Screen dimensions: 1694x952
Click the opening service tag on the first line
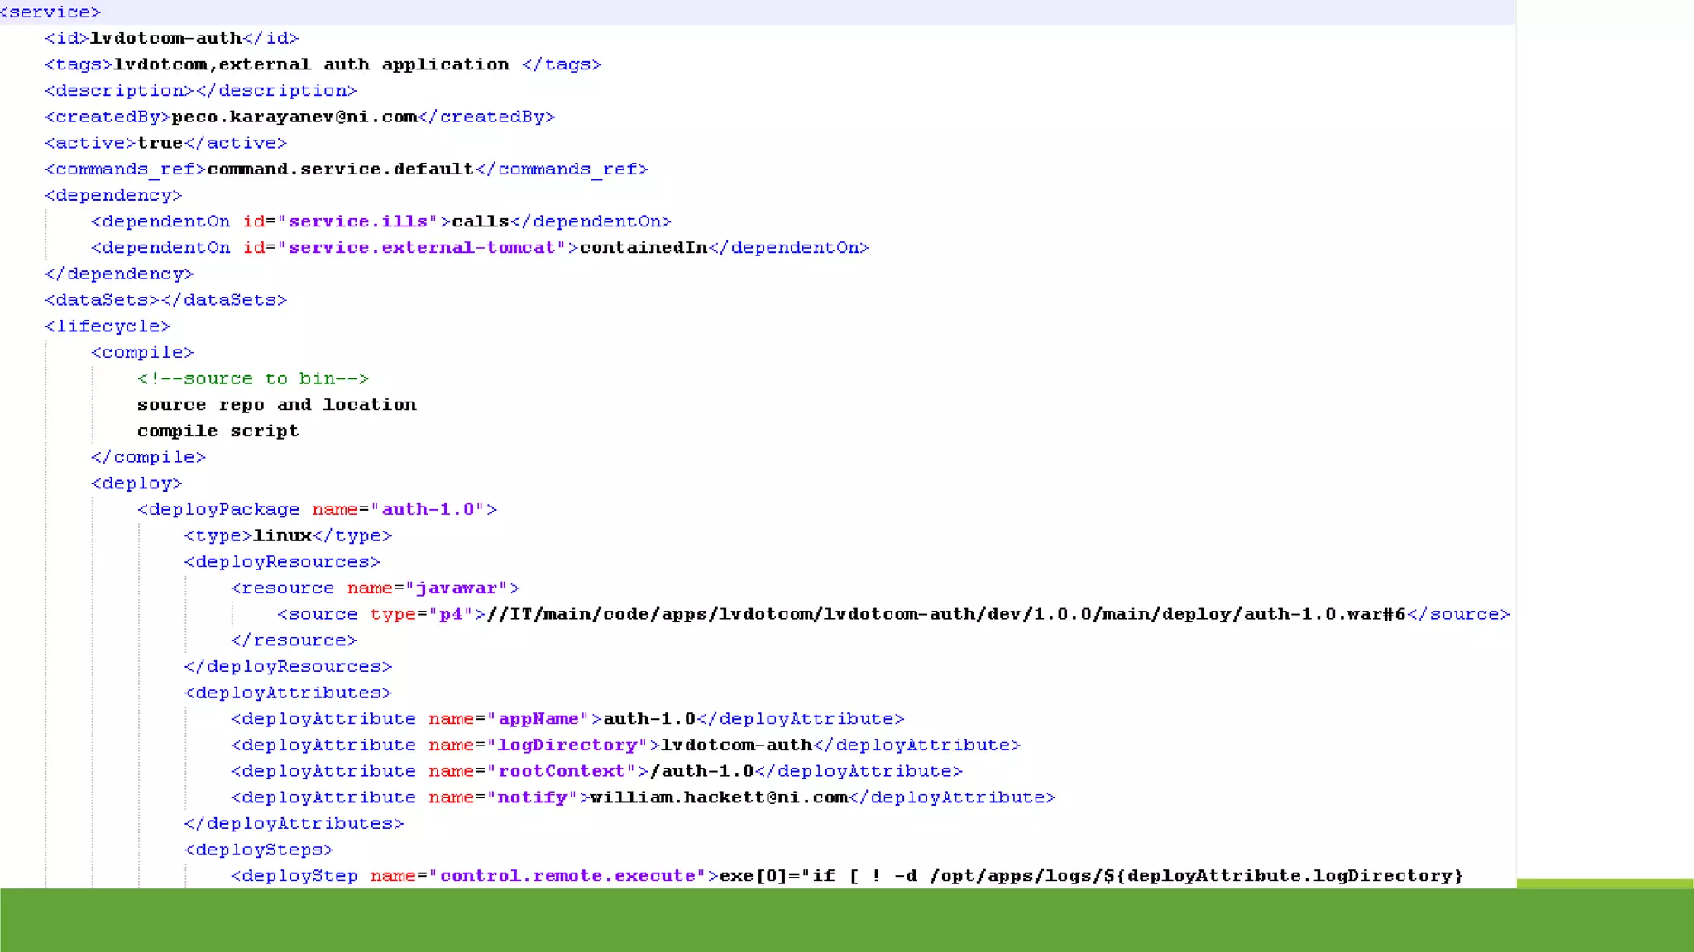click(50, 12)
